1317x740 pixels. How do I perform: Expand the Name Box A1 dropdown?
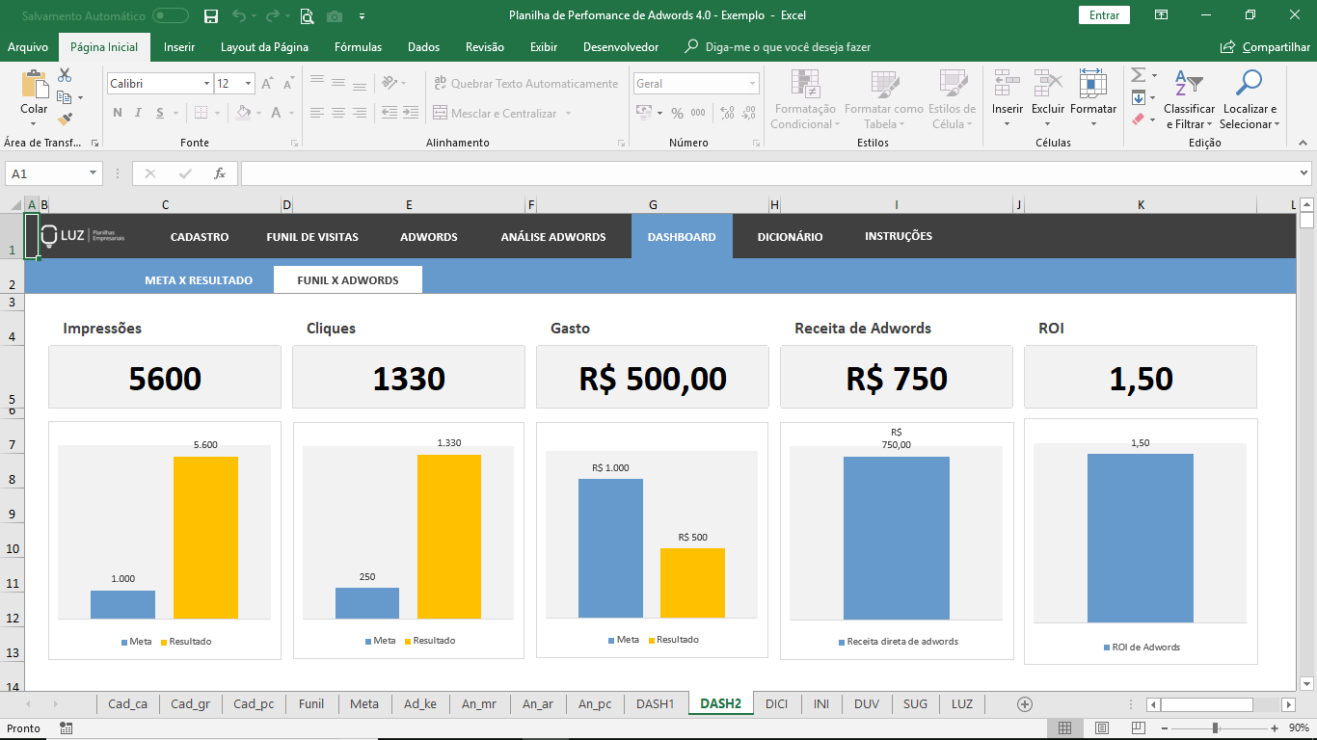tap(94, 173)
